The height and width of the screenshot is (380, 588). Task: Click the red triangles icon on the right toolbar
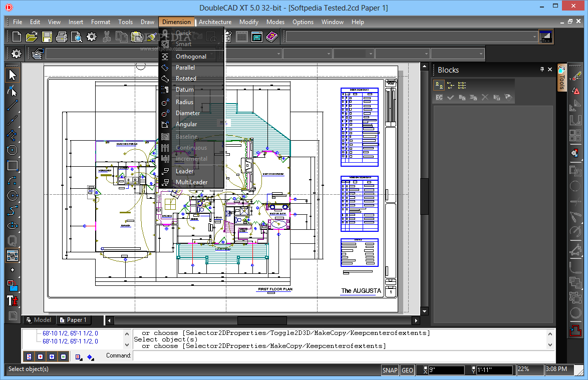[575, 91]
